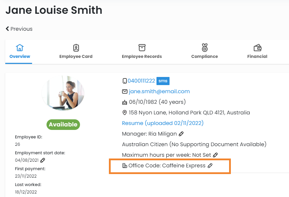Image resolution: width=289 pixels, height=197 pixels.
Task: Click the Employee Card badge icon
Action: [76, 48]
